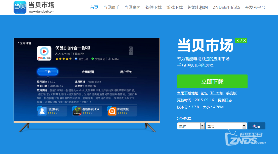The height and width of the screenshot is (154, 278).
Task: Click the Dangbei Market logo icon
Action: point(20,7)
